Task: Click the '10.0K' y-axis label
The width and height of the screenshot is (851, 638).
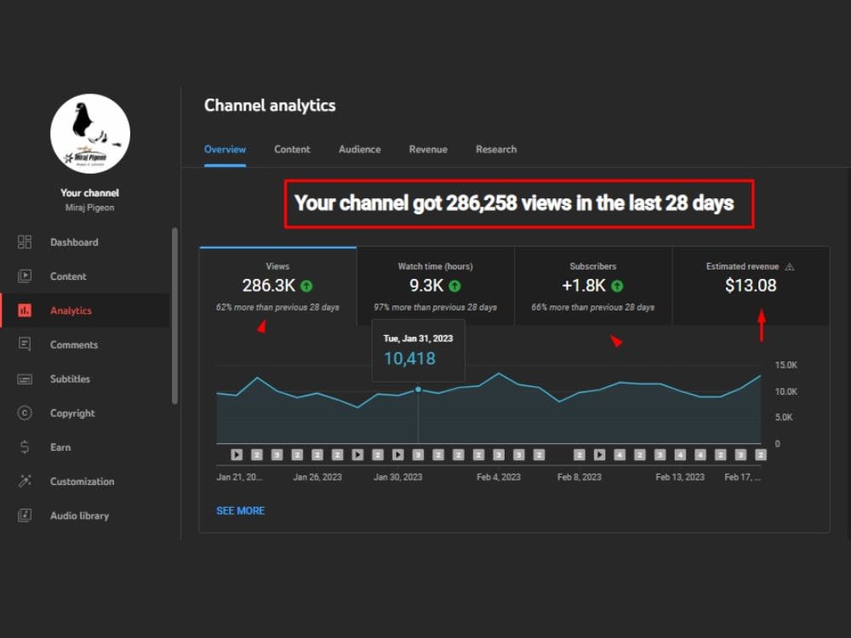Action: click(x=785, y=391)
